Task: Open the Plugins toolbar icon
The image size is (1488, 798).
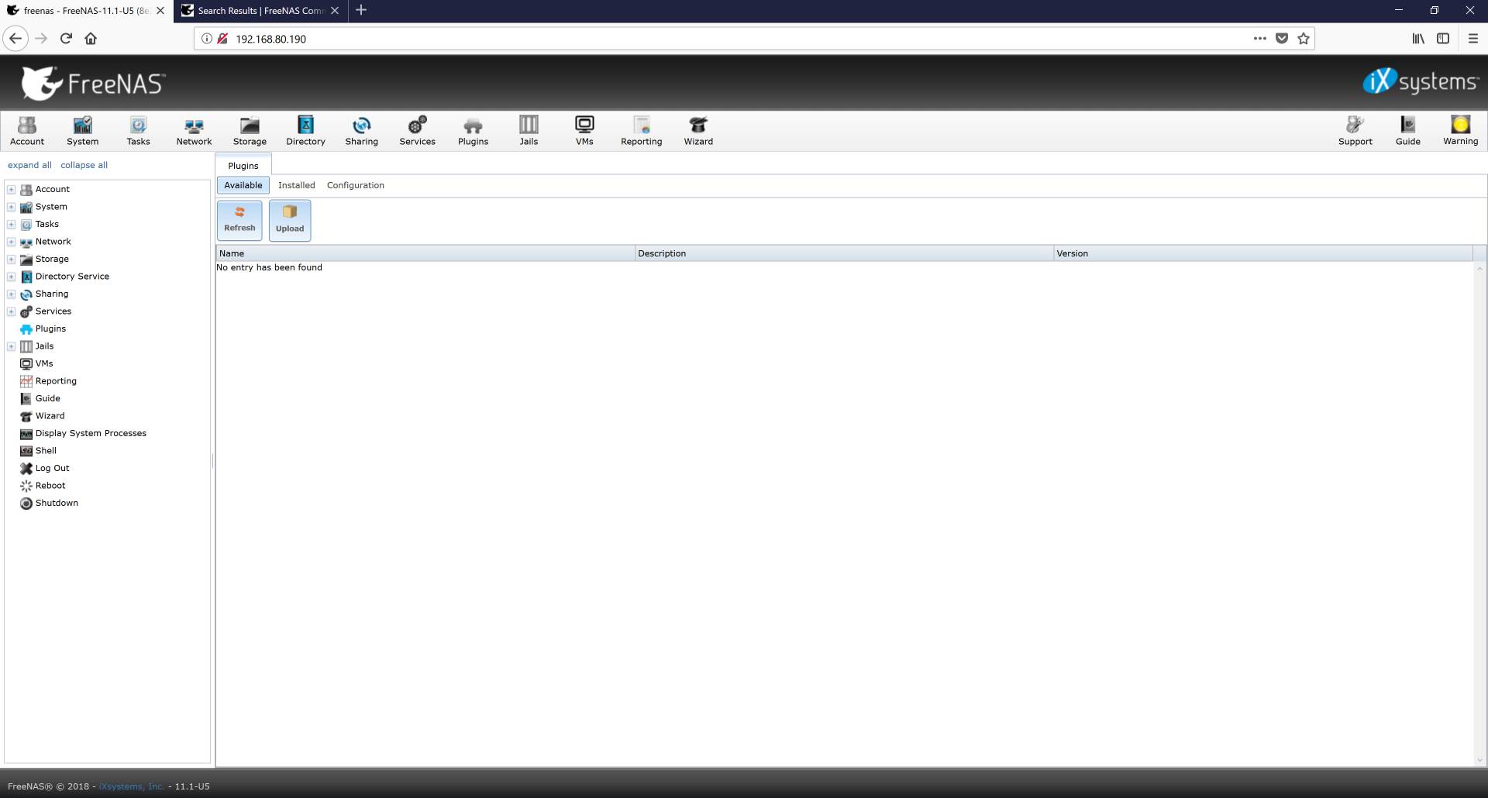Action: pyautogui.click(x=474, y=131)
